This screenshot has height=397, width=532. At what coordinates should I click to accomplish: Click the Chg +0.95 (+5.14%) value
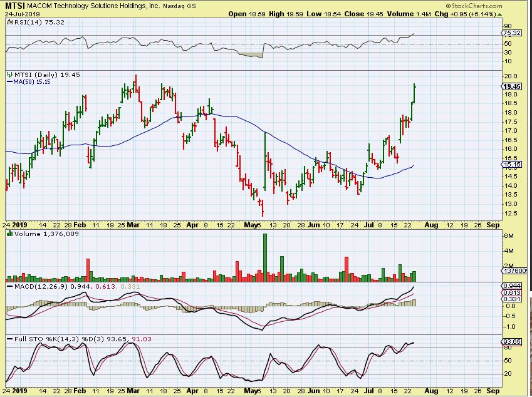pos(465,14)
